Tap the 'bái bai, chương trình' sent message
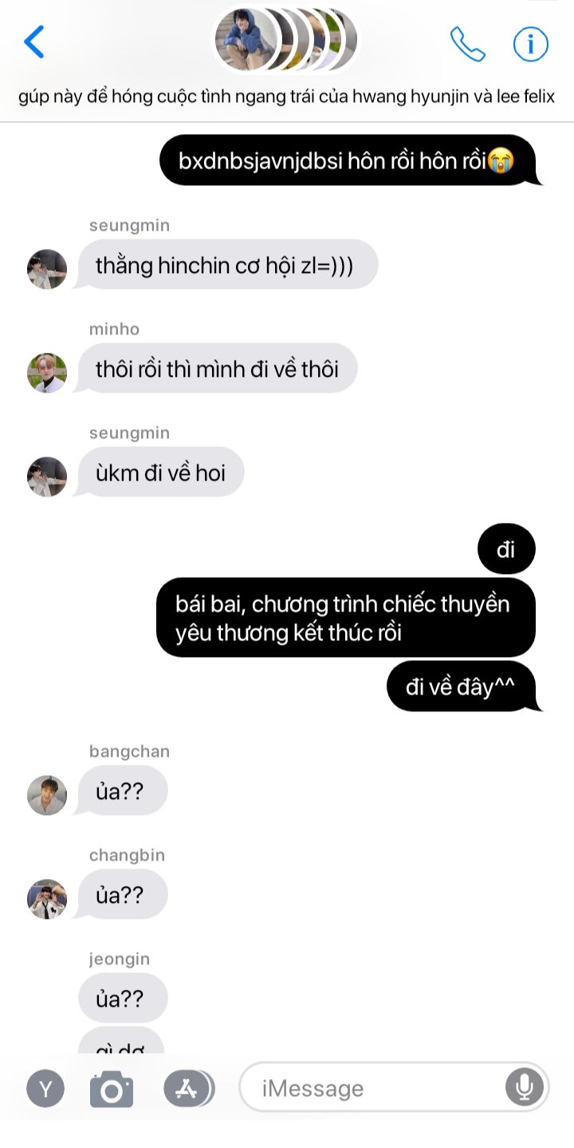The width and height of the screenshot is (574, 1148). [345, 617]
